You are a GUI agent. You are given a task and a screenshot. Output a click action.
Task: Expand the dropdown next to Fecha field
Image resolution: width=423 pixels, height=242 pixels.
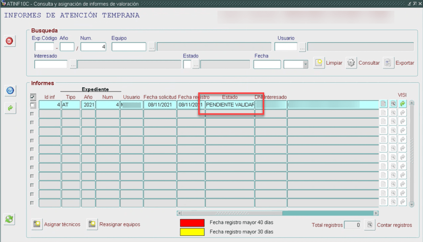point(305,65)
